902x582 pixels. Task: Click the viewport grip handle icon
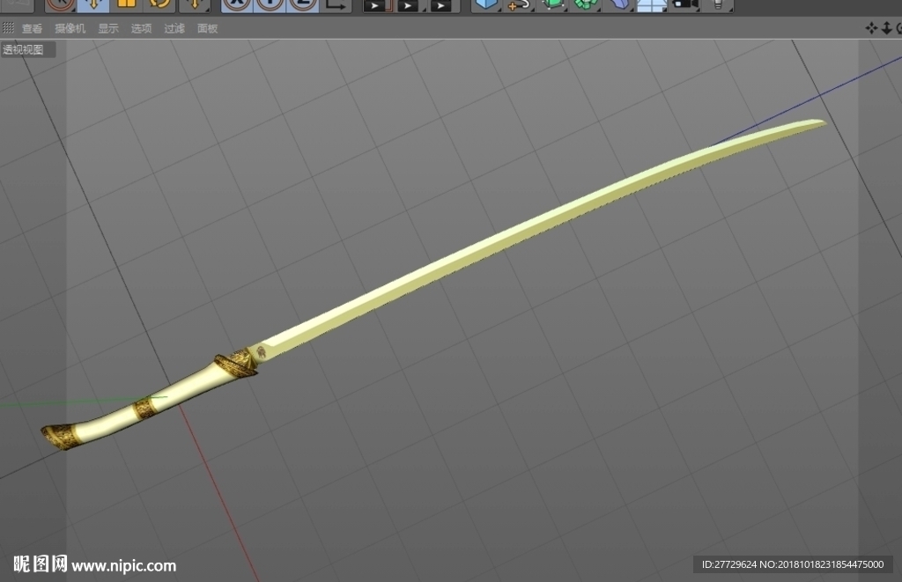pos(8,27)
